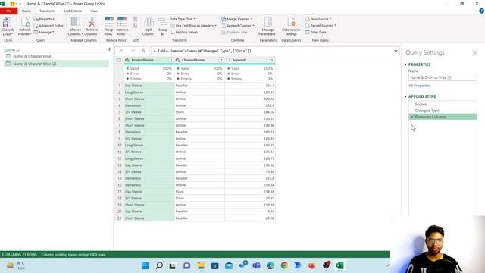Close the Query Settings pane
The image size is (485, 273).
click(474, 53)
